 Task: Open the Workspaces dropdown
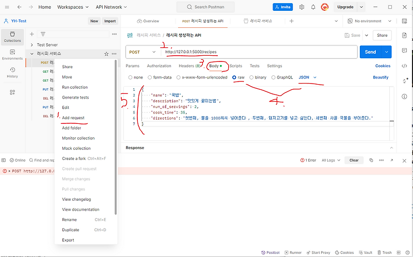(x=73, y=7)
